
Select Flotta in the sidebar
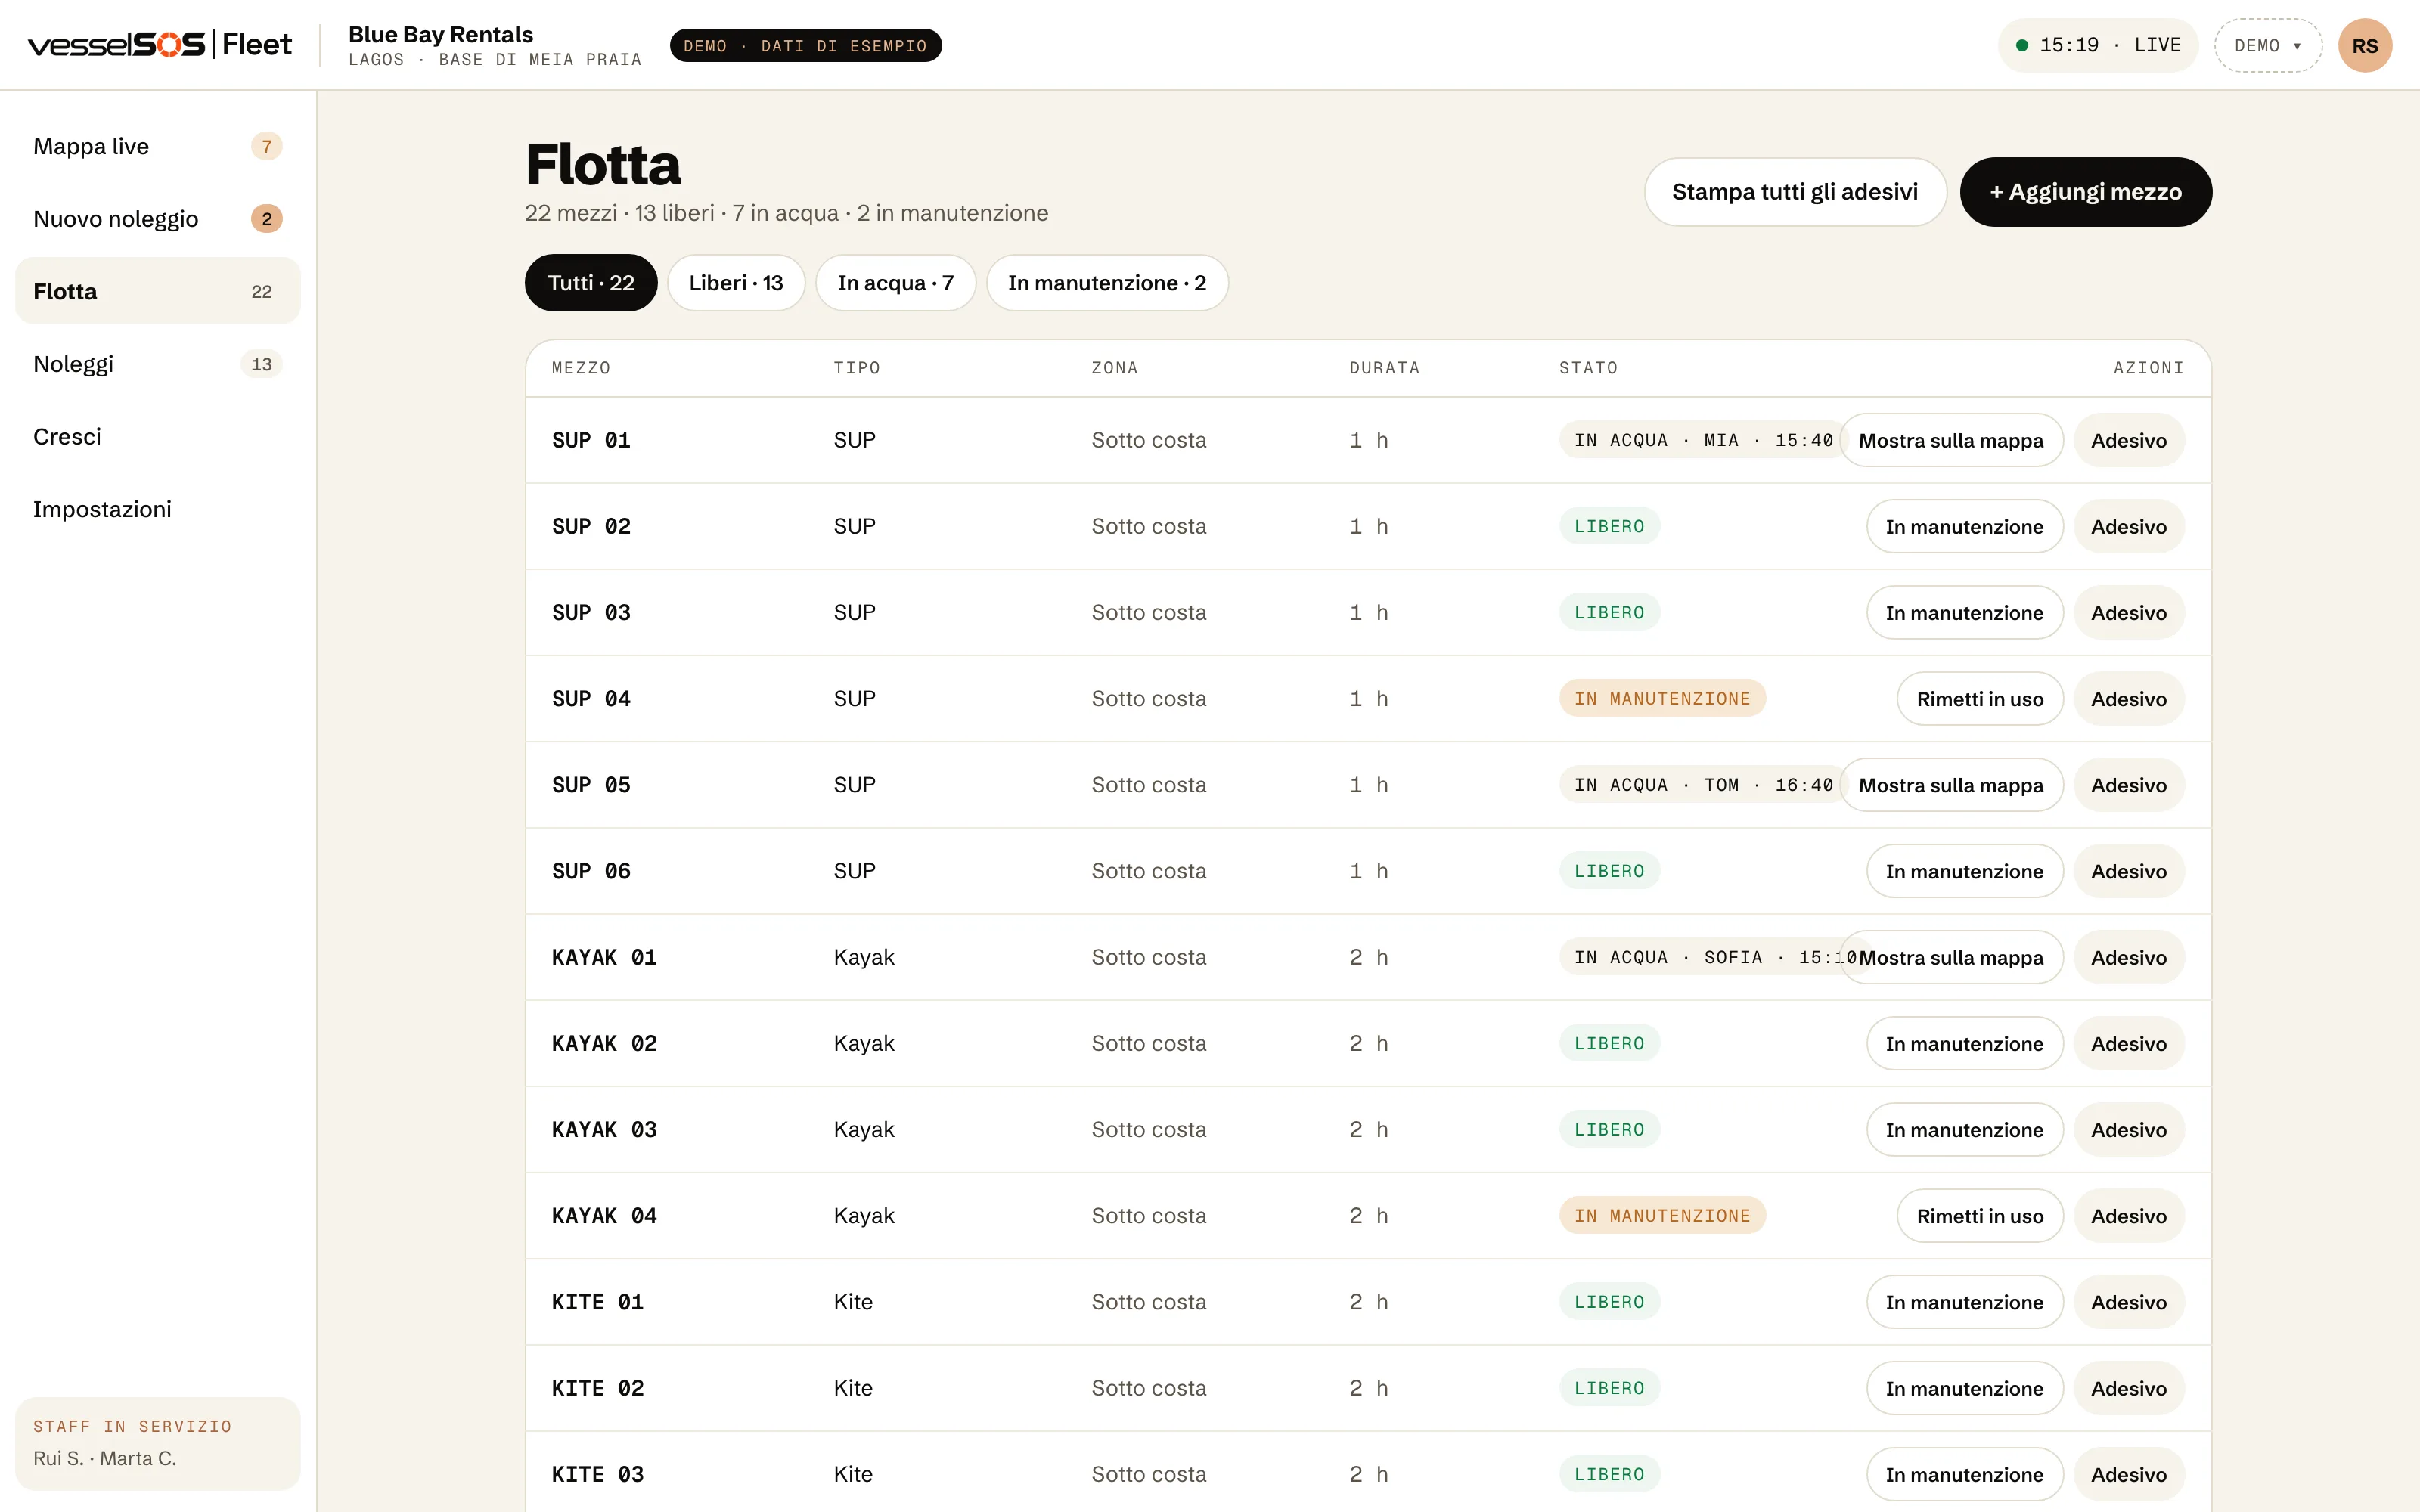[x=158, y=291]
